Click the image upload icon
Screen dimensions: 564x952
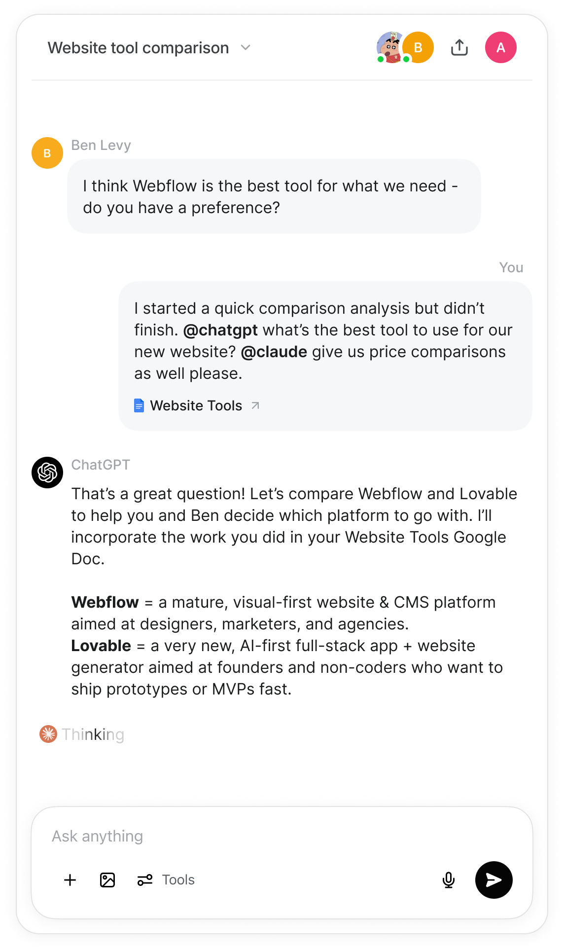click(107, 880)
